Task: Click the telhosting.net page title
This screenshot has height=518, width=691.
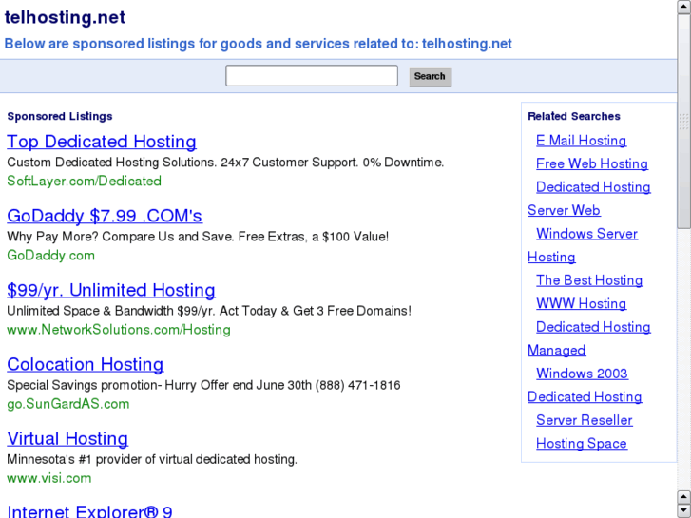Action: coord(65,18)
